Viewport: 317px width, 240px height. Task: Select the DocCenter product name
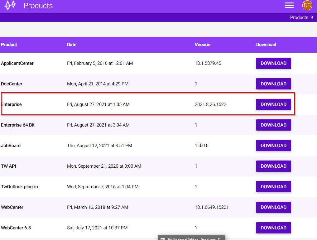(12, 84)
